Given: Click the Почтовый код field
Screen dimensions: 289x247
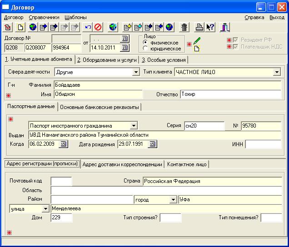Looking at the screenshot, I should [61, 181].
